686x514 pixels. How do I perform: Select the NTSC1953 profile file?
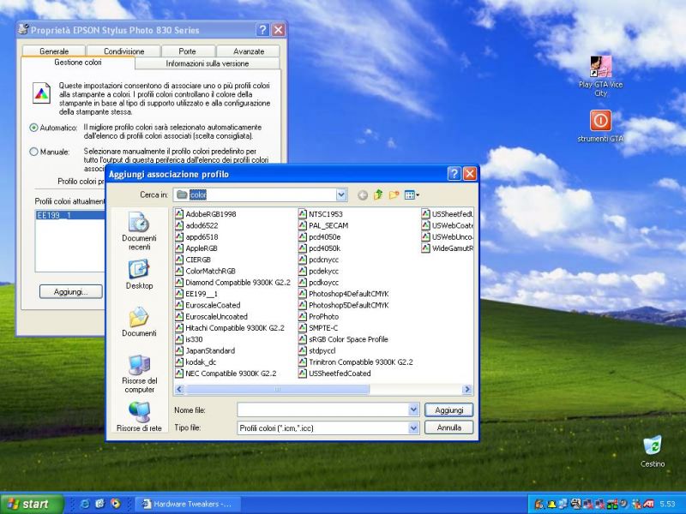click(x=321, y=214)
